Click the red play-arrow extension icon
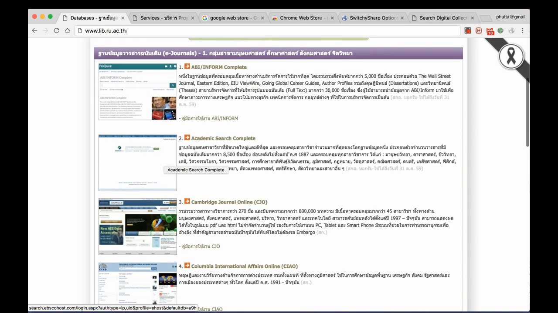This screenshot has height=313, width=558. (x=479, y=30)
